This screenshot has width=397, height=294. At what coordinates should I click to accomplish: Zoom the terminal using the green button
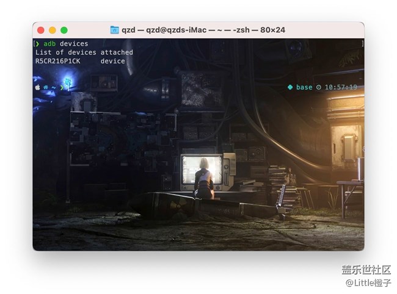tap(64, 30)
